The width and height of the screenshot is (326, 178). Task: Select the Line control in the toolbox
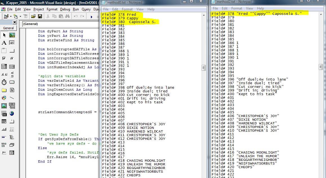[x=12, y=98]
